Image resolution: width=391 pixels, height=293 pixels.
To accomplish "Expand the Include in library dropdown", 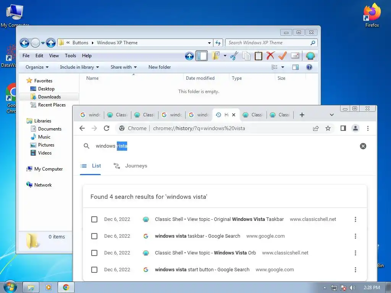I will [79, 67].
